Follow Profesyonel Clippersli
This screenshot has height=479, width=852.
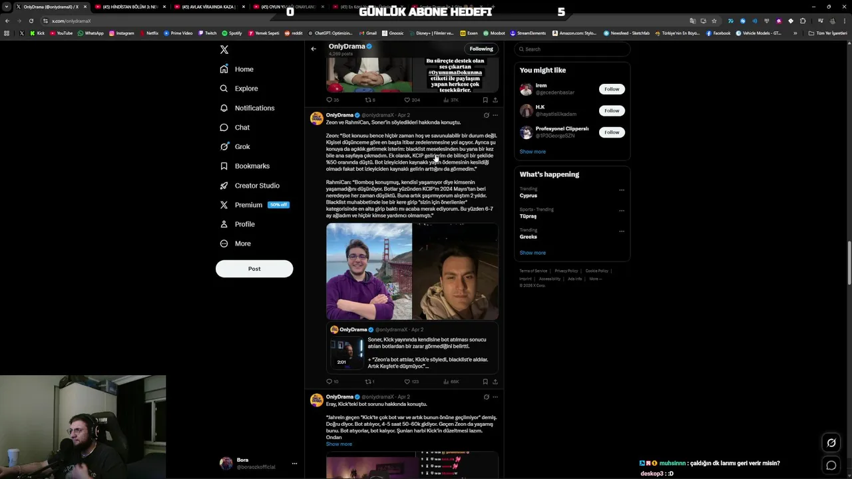[612, 132]
